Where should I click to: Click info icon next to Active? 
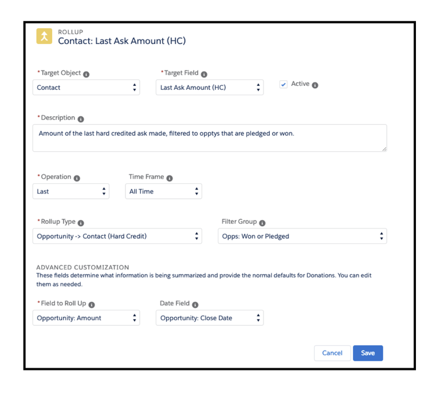tap(315, 85)
